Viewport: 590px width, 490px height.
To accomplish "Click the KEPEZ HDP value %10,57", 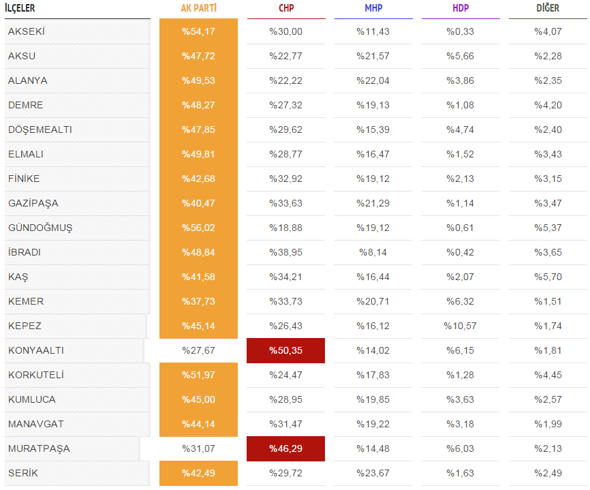I will [460, 326].
